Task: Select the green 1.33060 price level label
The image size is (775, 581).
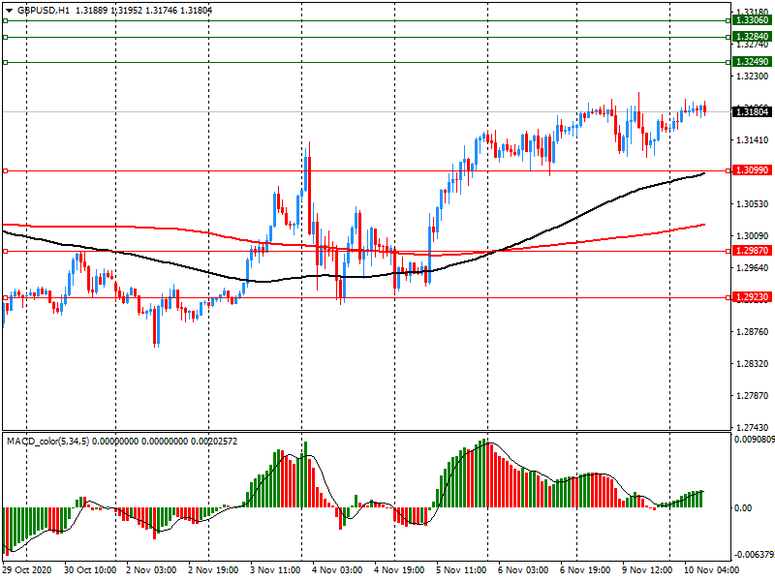Action: pyautogui.click(x=751, y=20)
